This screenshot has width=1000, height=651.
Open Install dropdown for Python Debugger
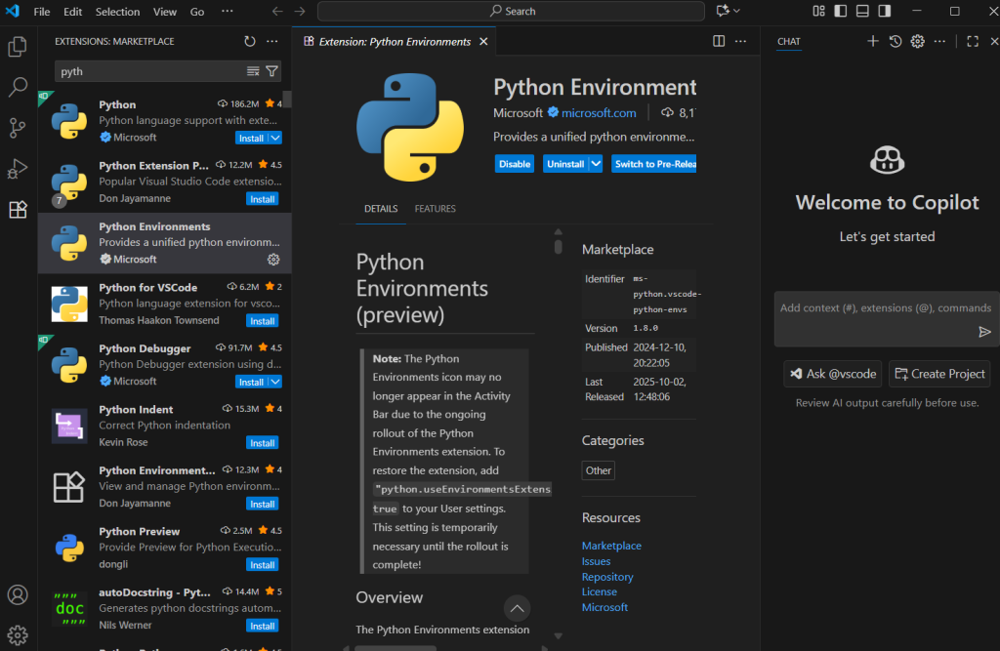pyautogui.click(x=274, y=382)
